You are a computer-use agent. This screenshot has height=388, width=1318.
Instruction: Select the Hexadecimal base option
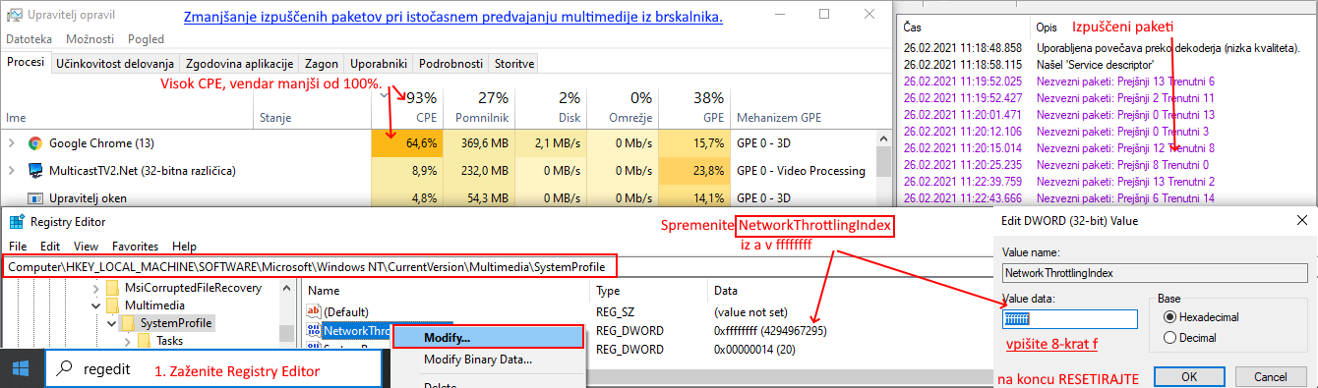coord(1169,317)
